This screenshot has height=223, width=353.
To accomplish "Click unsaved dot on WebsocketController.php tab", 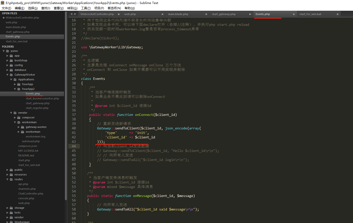I will tap(119, 14).
